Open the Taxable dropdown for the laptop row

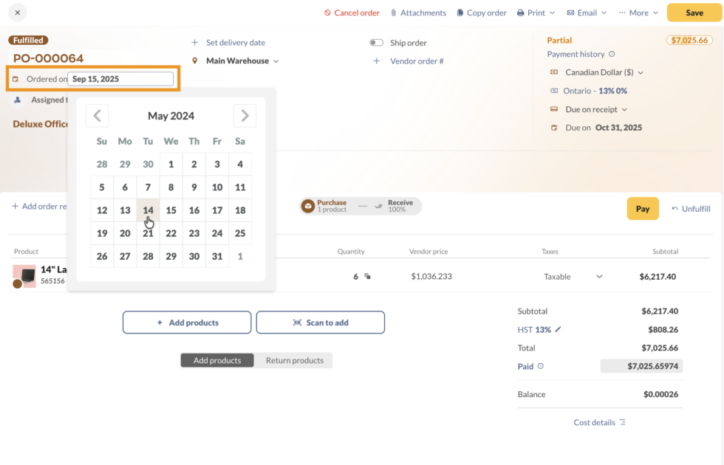click(599, 277)
